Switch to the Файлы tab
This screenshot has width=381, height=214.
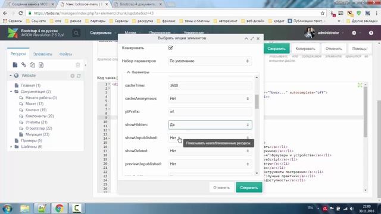65,54
